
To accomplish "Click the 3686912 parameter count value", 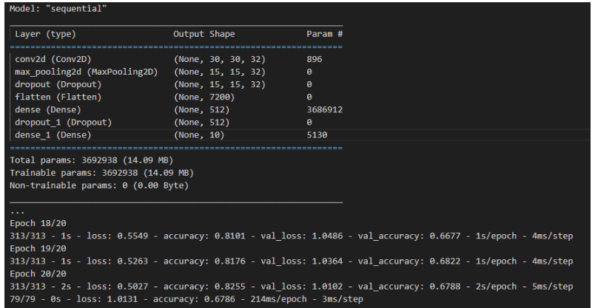I will 324,109.
